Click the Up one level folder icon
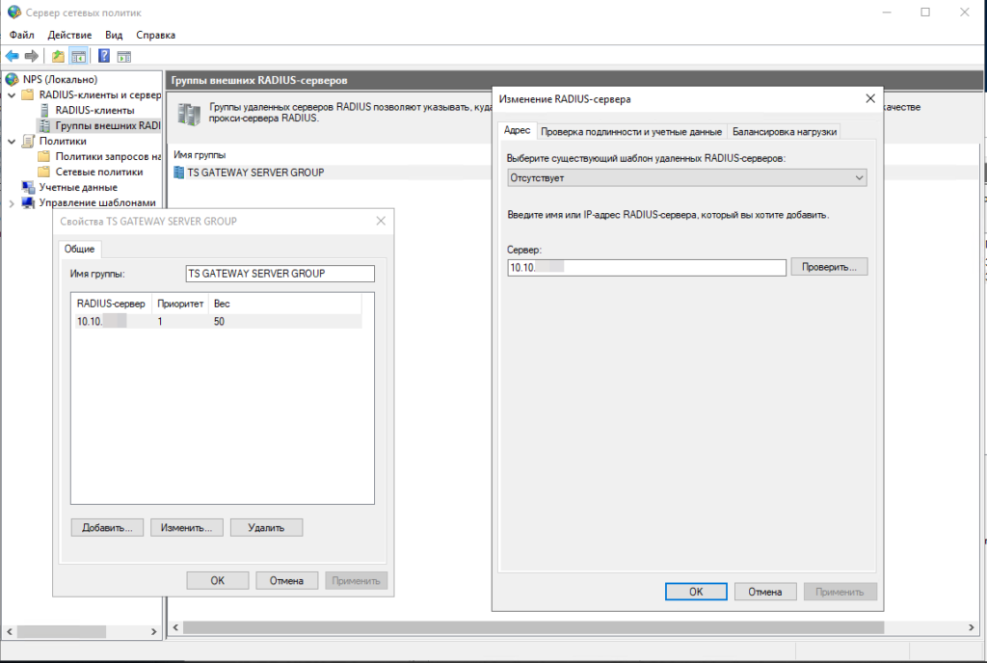Screen dimensions: 987x663 [59, 56]
